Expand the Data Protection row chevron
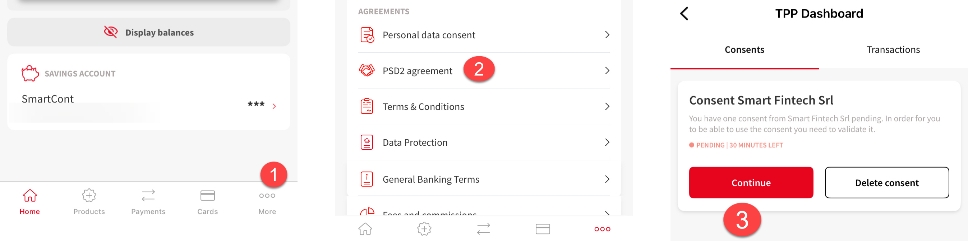Image resolution: width=968 pixels, height=241 pixels. [607, 142]
